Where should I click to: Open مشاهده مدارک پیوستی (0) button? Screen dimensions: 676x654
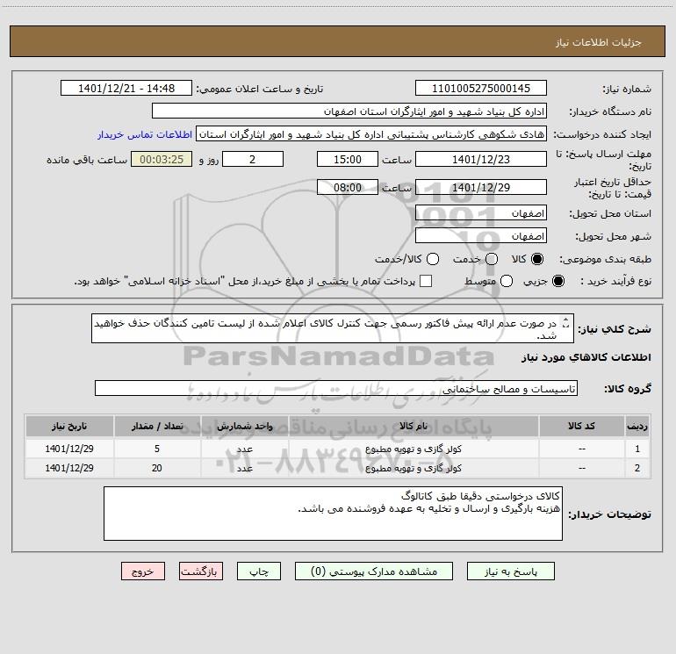[x=374, y=571]
